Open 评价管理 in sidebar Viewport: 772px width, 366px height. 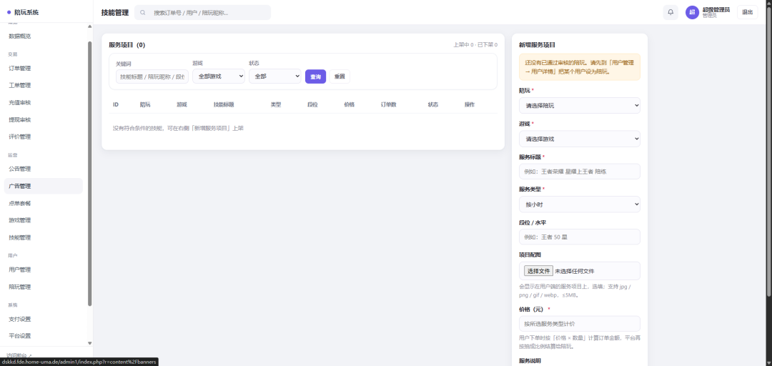tap(44, 137)
